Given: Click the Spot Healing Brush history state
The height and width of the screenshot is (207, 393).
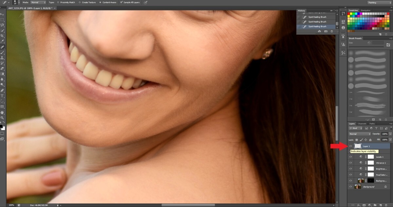Looking at the screenshot, I should pyautogui.click(x=317, y=26).
